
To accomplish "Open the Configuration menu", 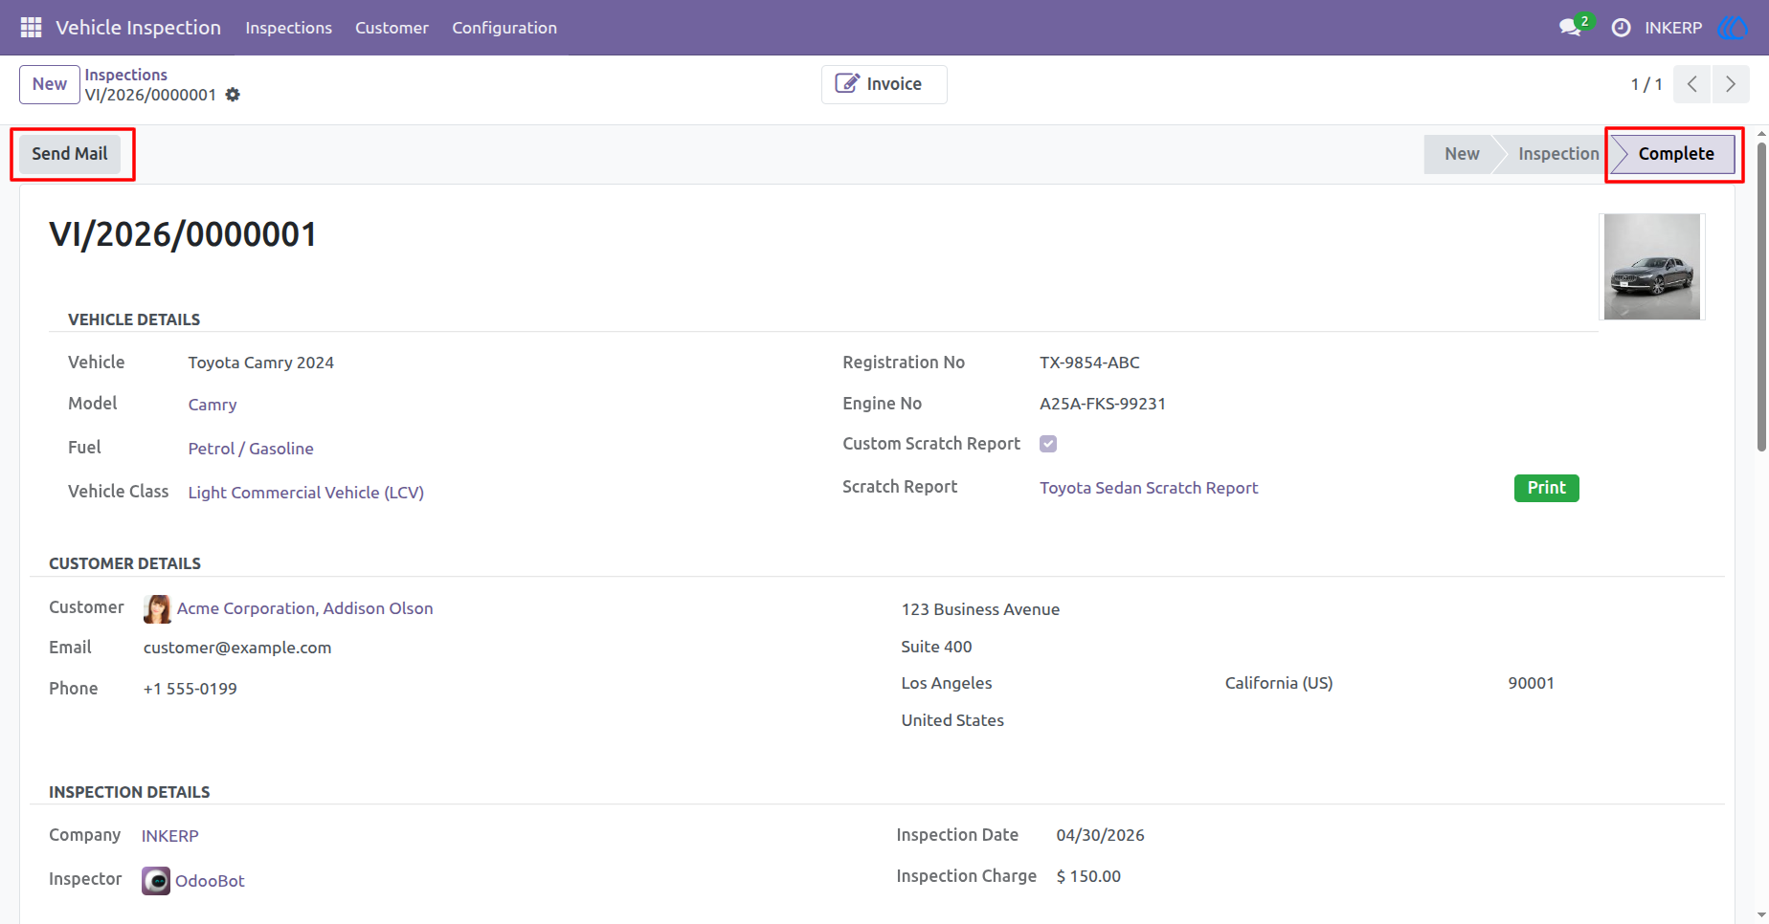I will coord(504,28).
